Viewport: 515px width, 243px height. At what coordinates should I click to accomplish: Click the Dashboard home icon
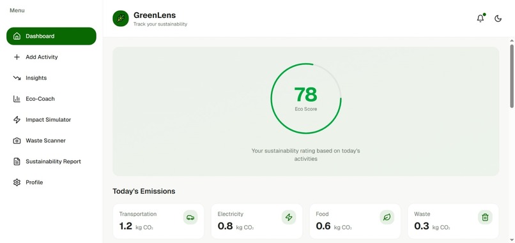17,36
